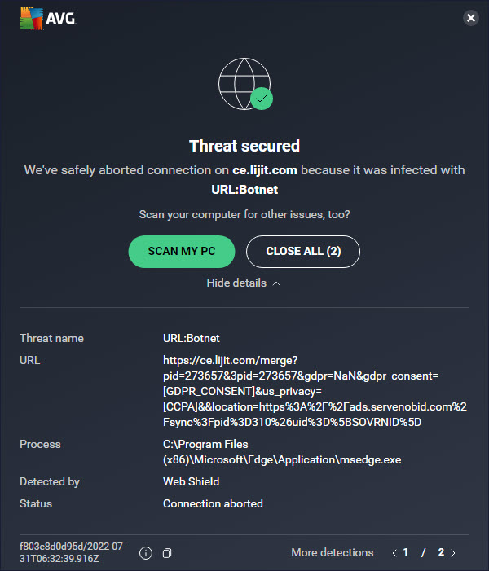This screenshot has width=489, height=571.
Task: Click the detection ID f803e8d0d95d text
Action: click(x=73, y=552)
